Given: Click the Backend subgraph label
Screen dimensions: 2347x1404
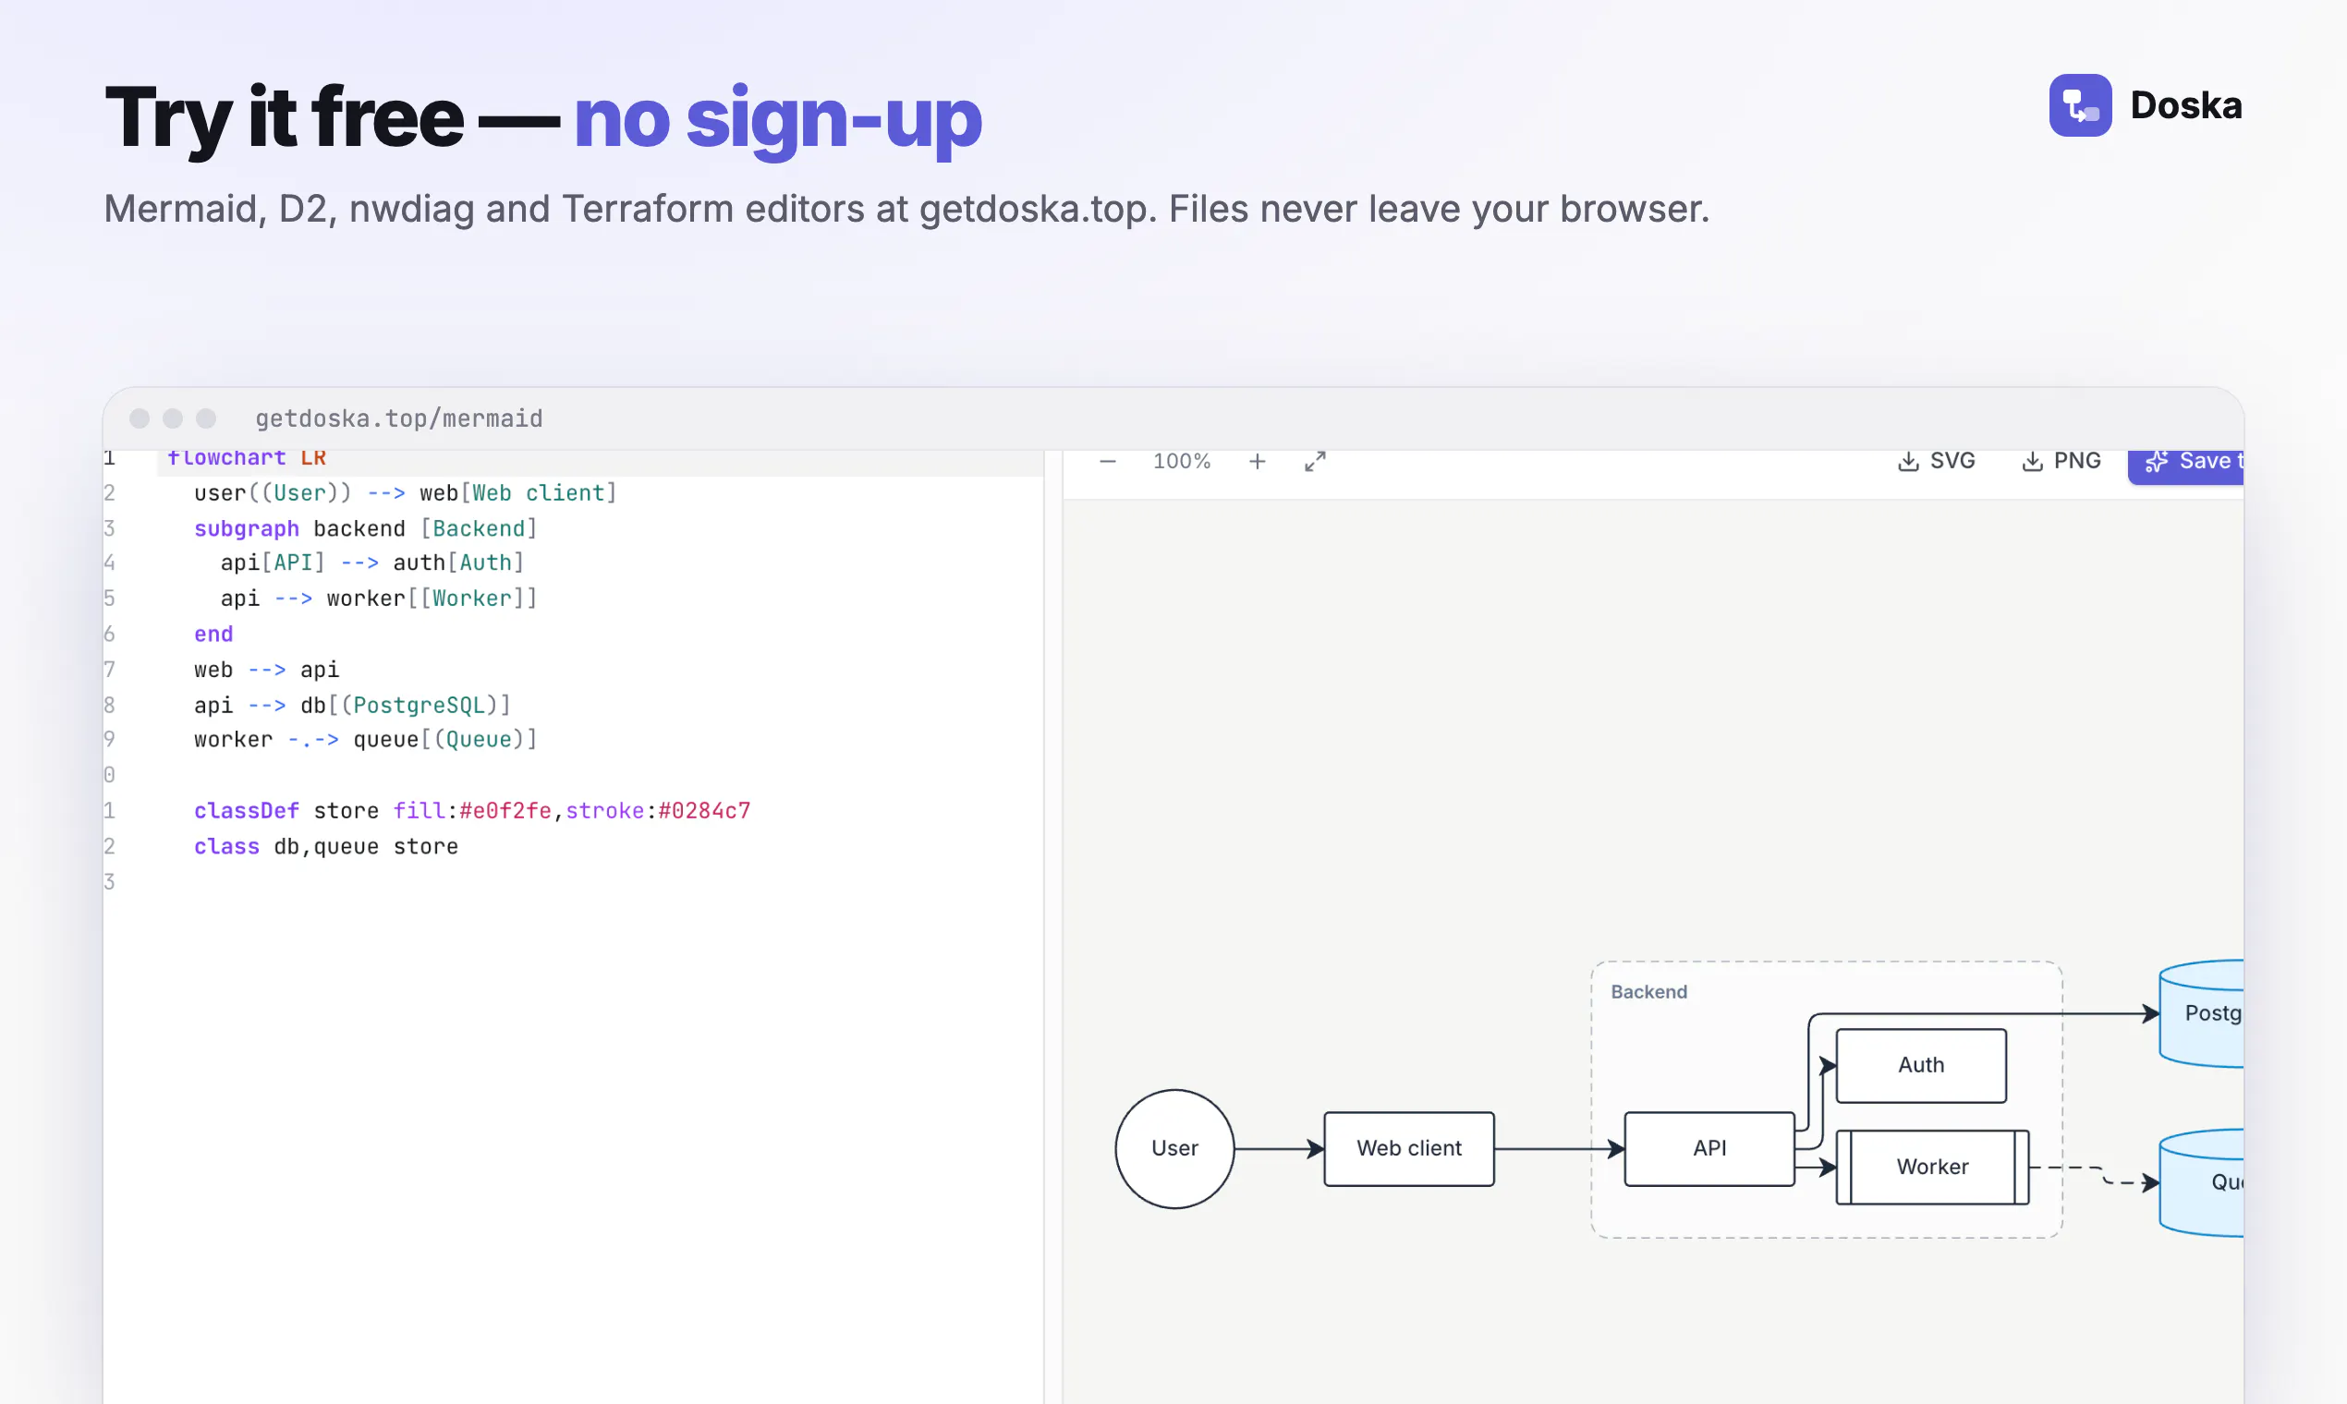Looking at the screenshot, I should (x=1648, y=991).
